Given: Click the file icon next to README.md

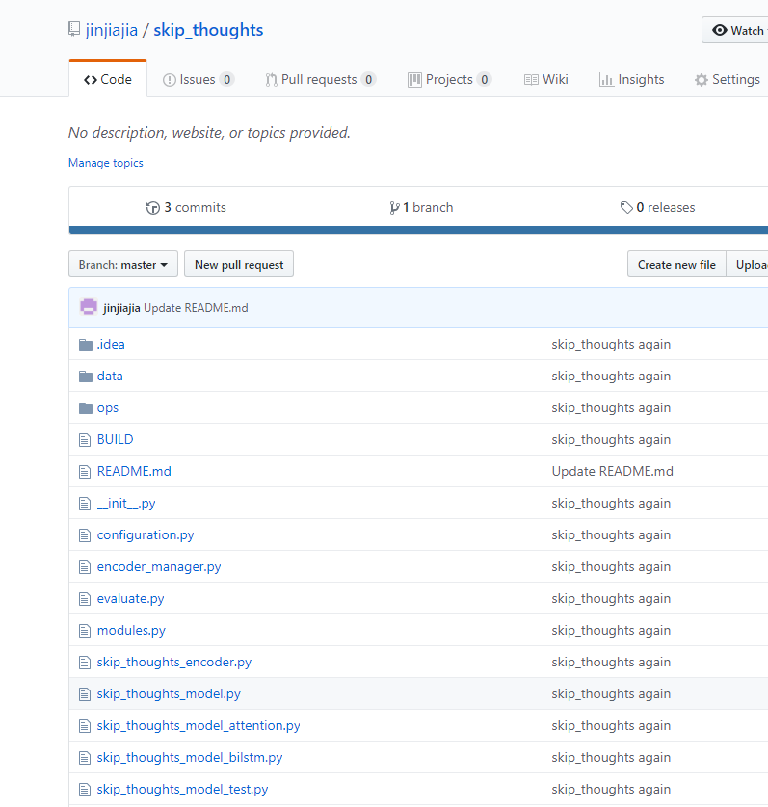Looking at the screenshot, I should click(85, 472).
